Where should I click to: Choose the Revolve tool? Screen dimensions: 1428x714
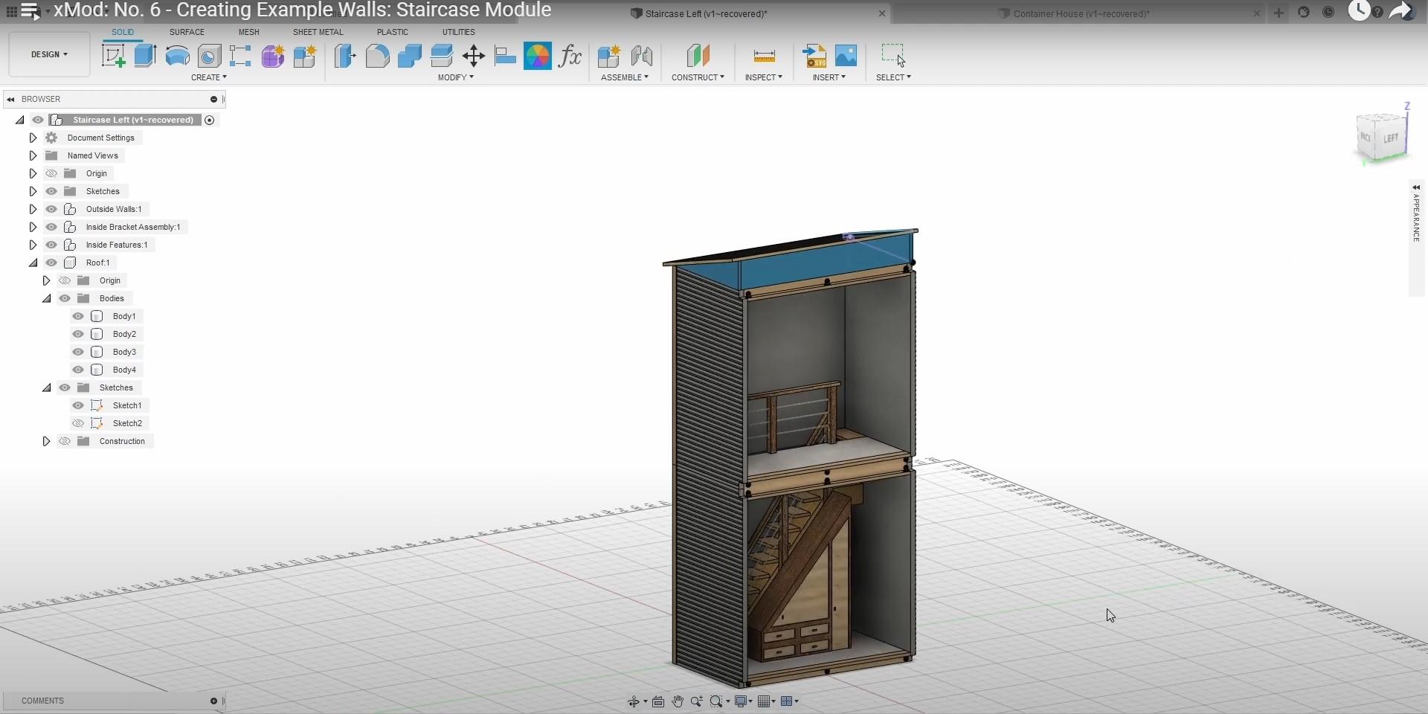click(177, 56)
